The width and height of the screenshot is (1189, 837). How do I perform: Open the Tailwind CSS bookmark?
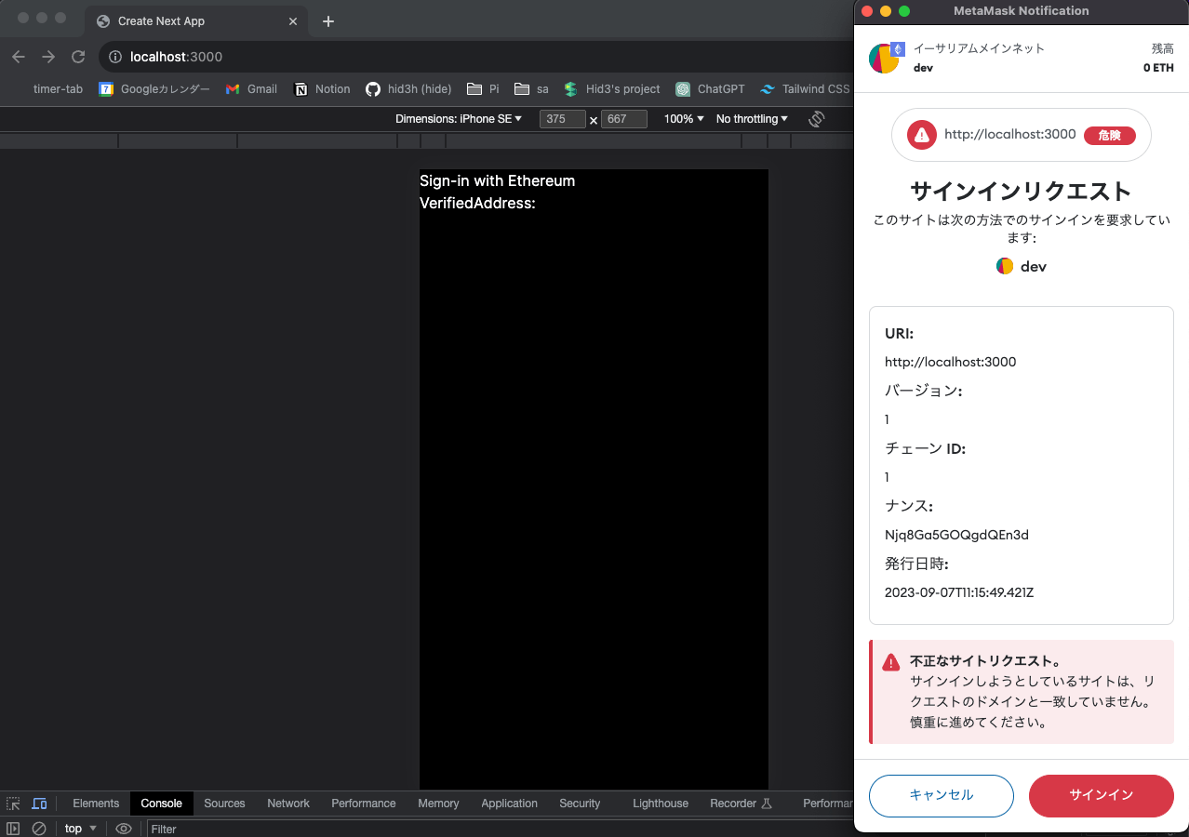tap(805, 89)
